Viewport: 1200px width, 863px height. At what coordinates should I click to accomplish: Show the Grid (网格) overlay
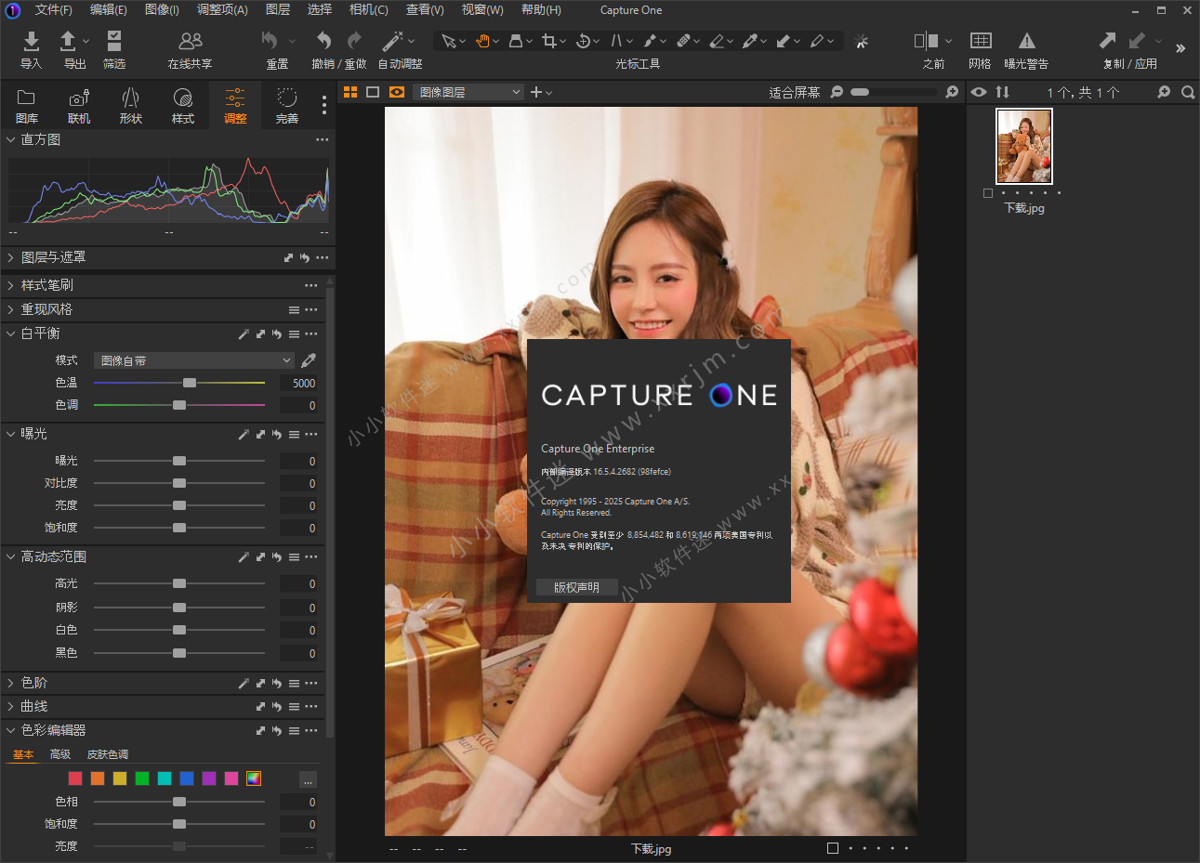pos(980,42)
